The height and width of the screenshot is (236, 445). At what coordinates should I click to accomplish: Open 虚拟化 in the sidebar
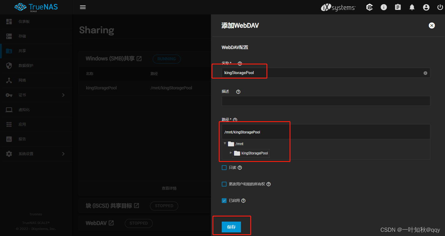click(x=36, y=110)
